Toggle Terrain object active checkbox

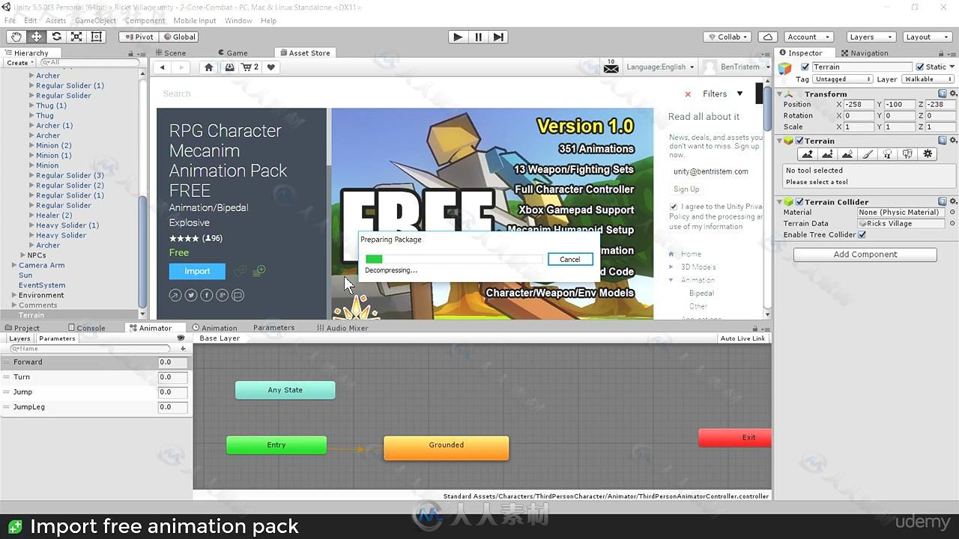pos(805,67)
